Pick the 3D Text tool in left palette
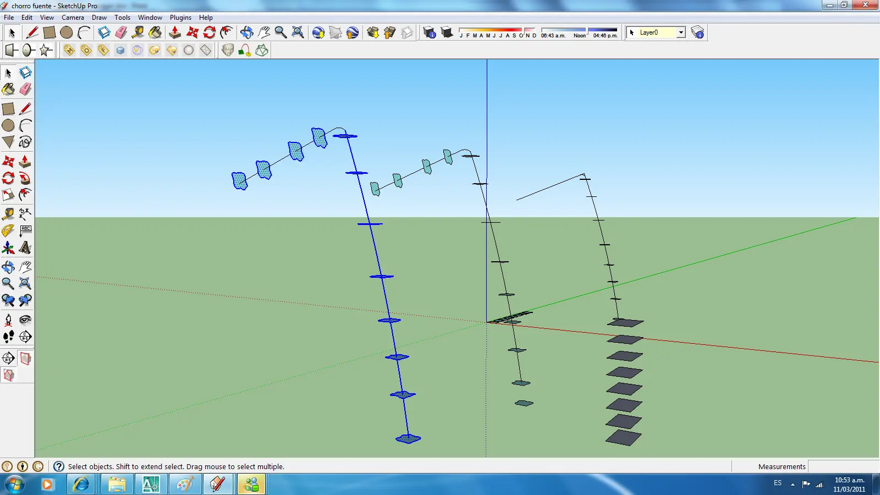 [25, 248]
